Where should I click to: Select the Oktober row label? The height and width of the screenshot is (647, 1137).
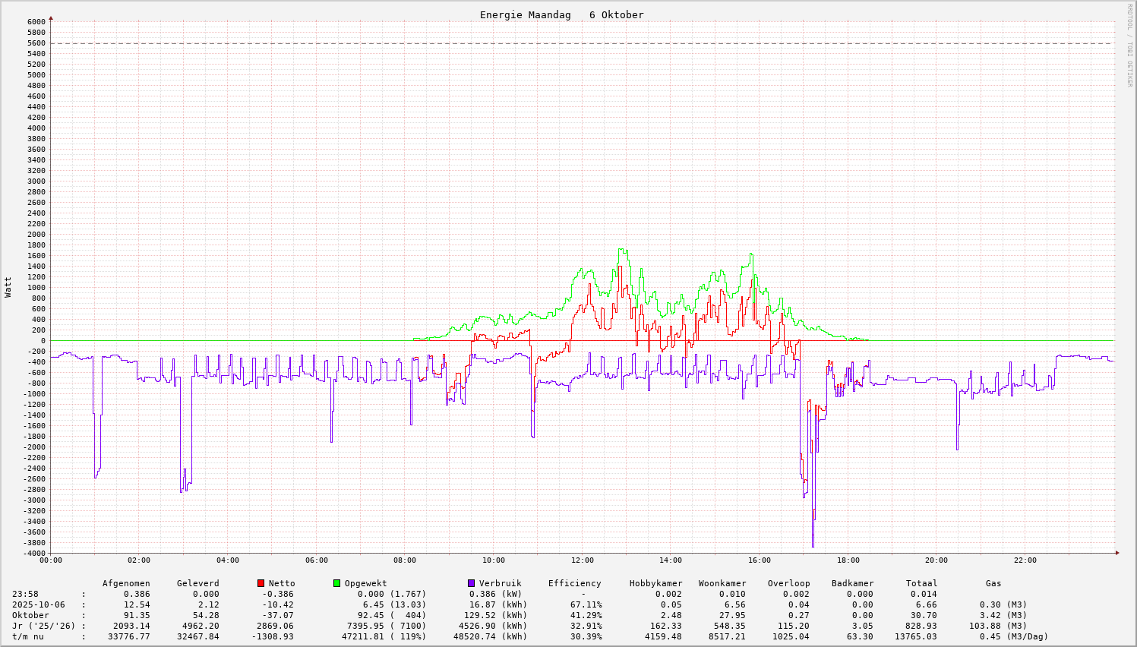point(30,615)
